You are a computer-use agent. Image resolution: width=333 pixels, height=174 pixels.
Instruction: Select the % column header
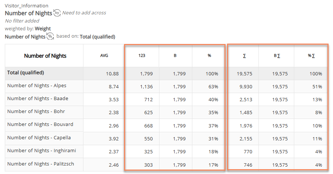209,56
